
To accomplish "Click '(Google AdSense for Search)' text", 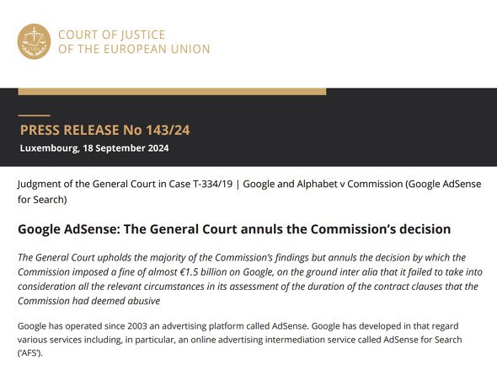I will pos(249,191).
